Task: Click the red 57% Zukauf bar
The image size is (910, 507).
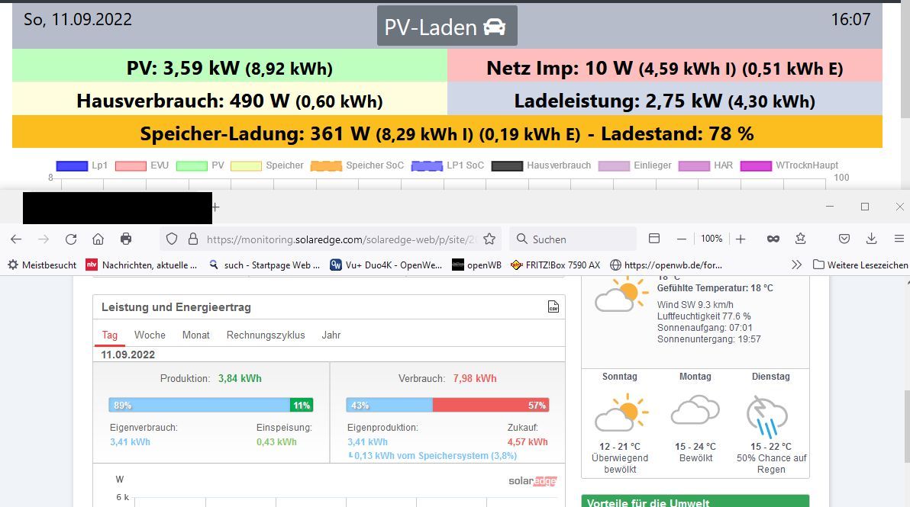Action: tap(491, 405)
